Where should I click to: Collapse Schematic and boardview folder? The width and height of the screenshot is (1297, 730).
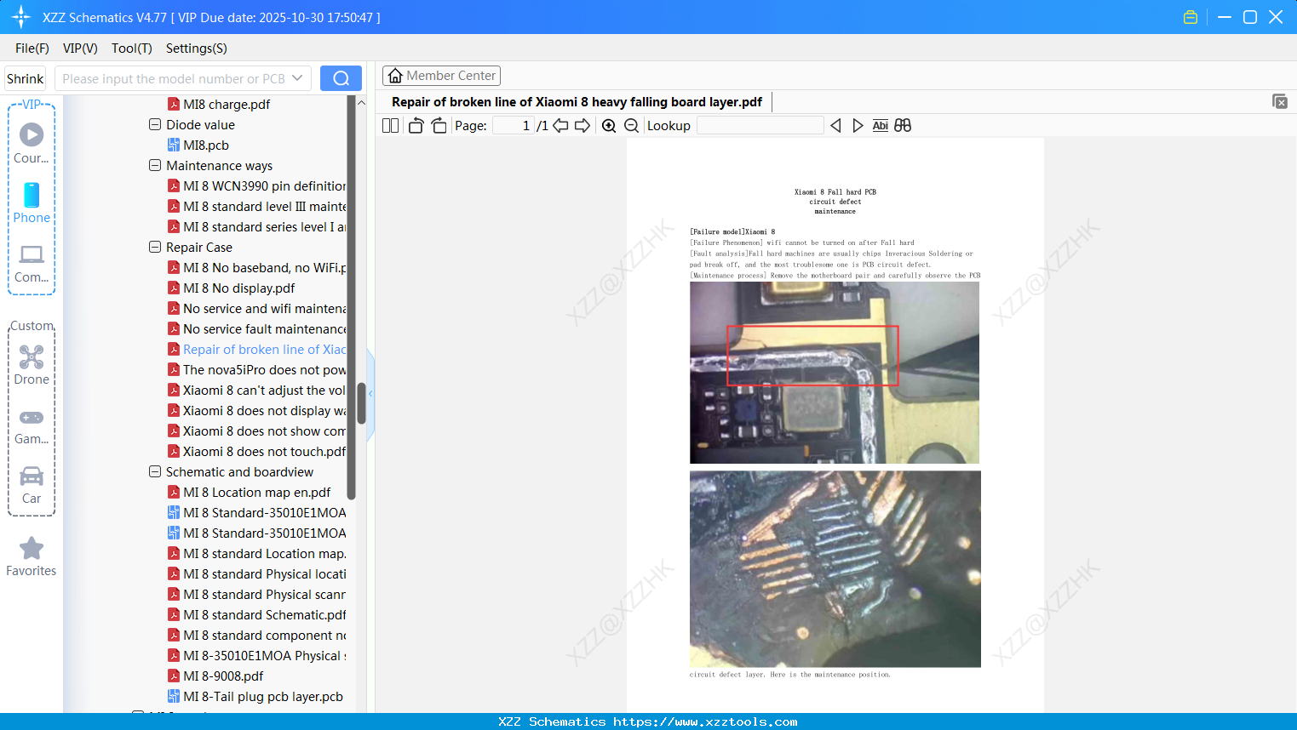(x=155, y=471)
